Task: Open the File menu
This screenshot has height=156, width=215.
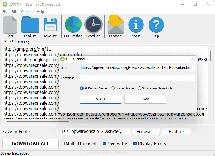Action: coord(5,12)
